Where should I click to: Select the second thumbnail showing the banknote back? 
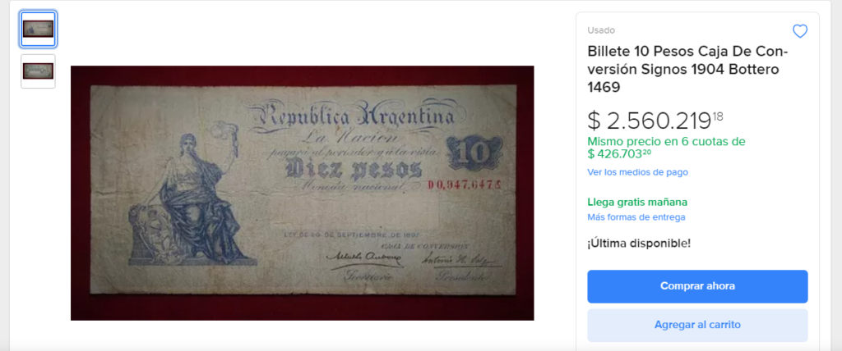[x=38, y=71]
